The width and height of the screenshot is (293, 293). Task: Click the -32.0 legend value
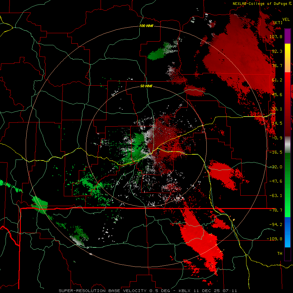click(x=276, y=167)
